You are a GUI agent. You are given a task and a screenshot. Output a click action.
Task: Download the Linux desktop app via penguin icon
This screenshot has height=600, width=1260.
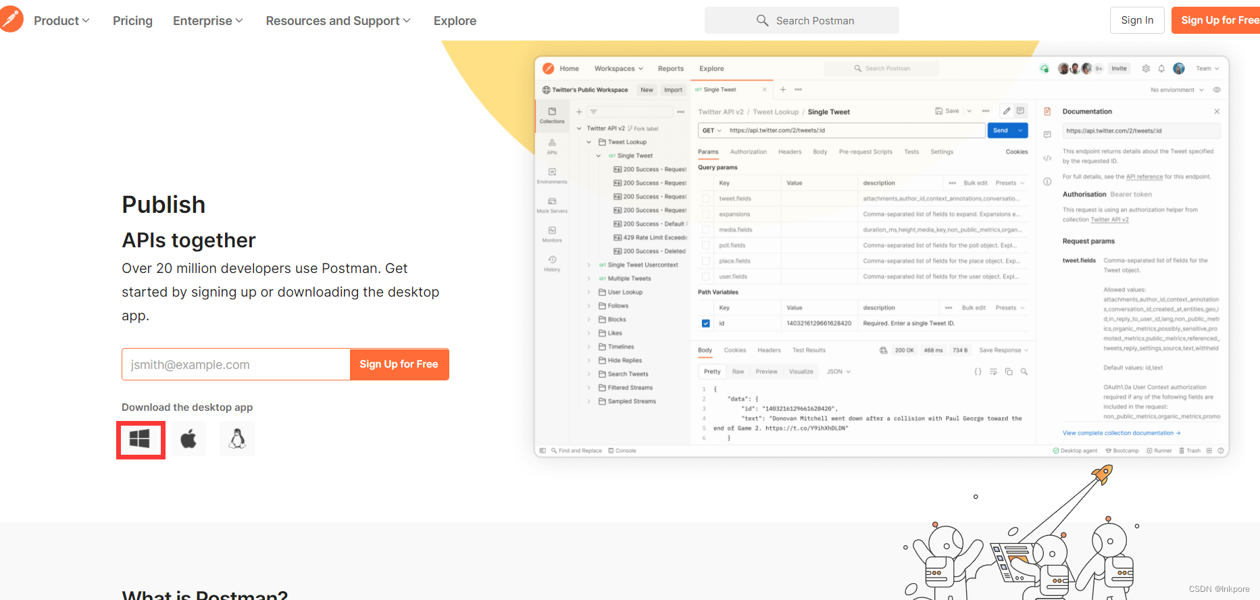237,439
